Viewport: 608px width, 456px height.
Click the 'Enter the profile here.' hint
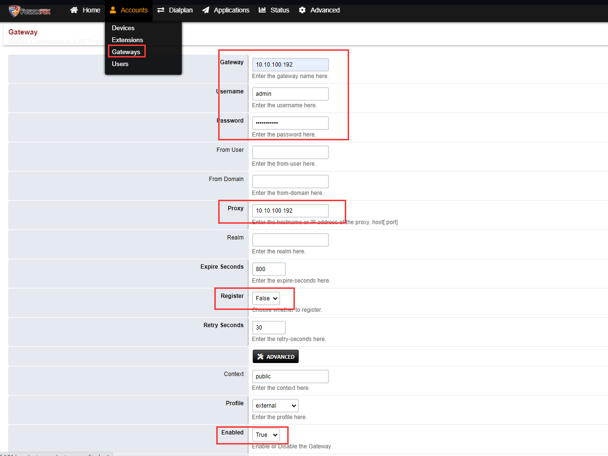[280, 417]
